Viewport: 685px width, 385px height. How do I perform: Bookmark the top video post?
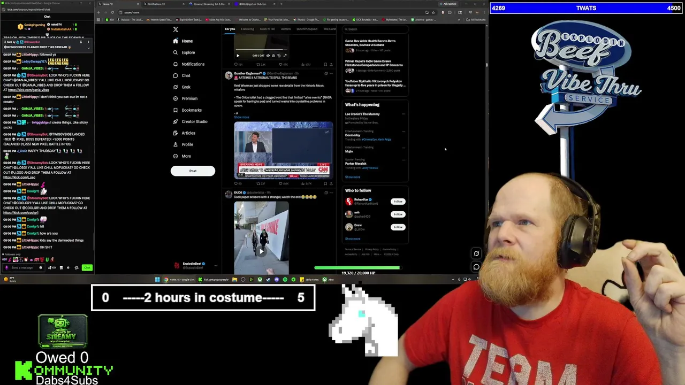tap(326, 65)
